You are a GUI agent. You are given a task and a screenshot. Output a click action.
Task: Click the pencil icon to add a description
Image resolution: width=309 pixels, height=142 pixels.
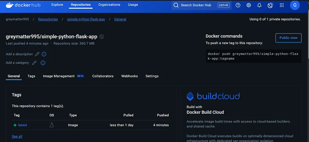click(x=37, y=54)
